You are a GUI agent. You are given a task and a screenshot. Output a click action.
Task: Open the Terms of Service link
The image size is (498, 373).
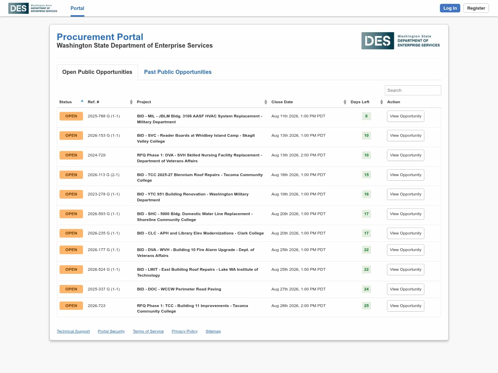point(148,331)
